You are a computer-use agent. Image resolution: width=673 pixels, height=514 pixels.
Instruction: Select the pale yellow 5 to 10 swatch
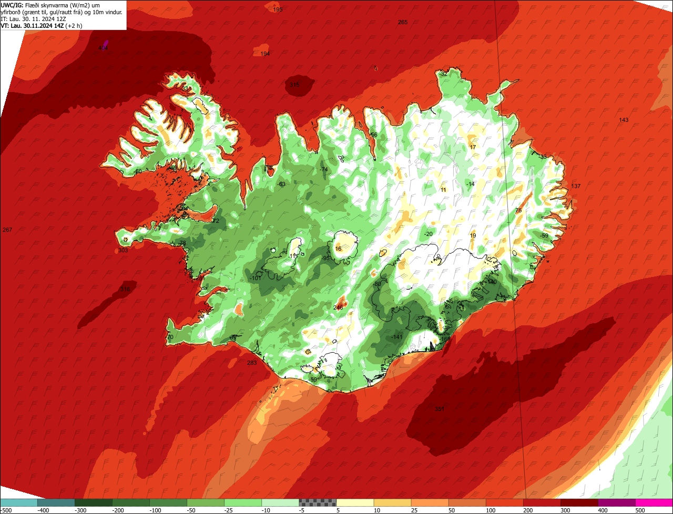(x=355, y=502)
